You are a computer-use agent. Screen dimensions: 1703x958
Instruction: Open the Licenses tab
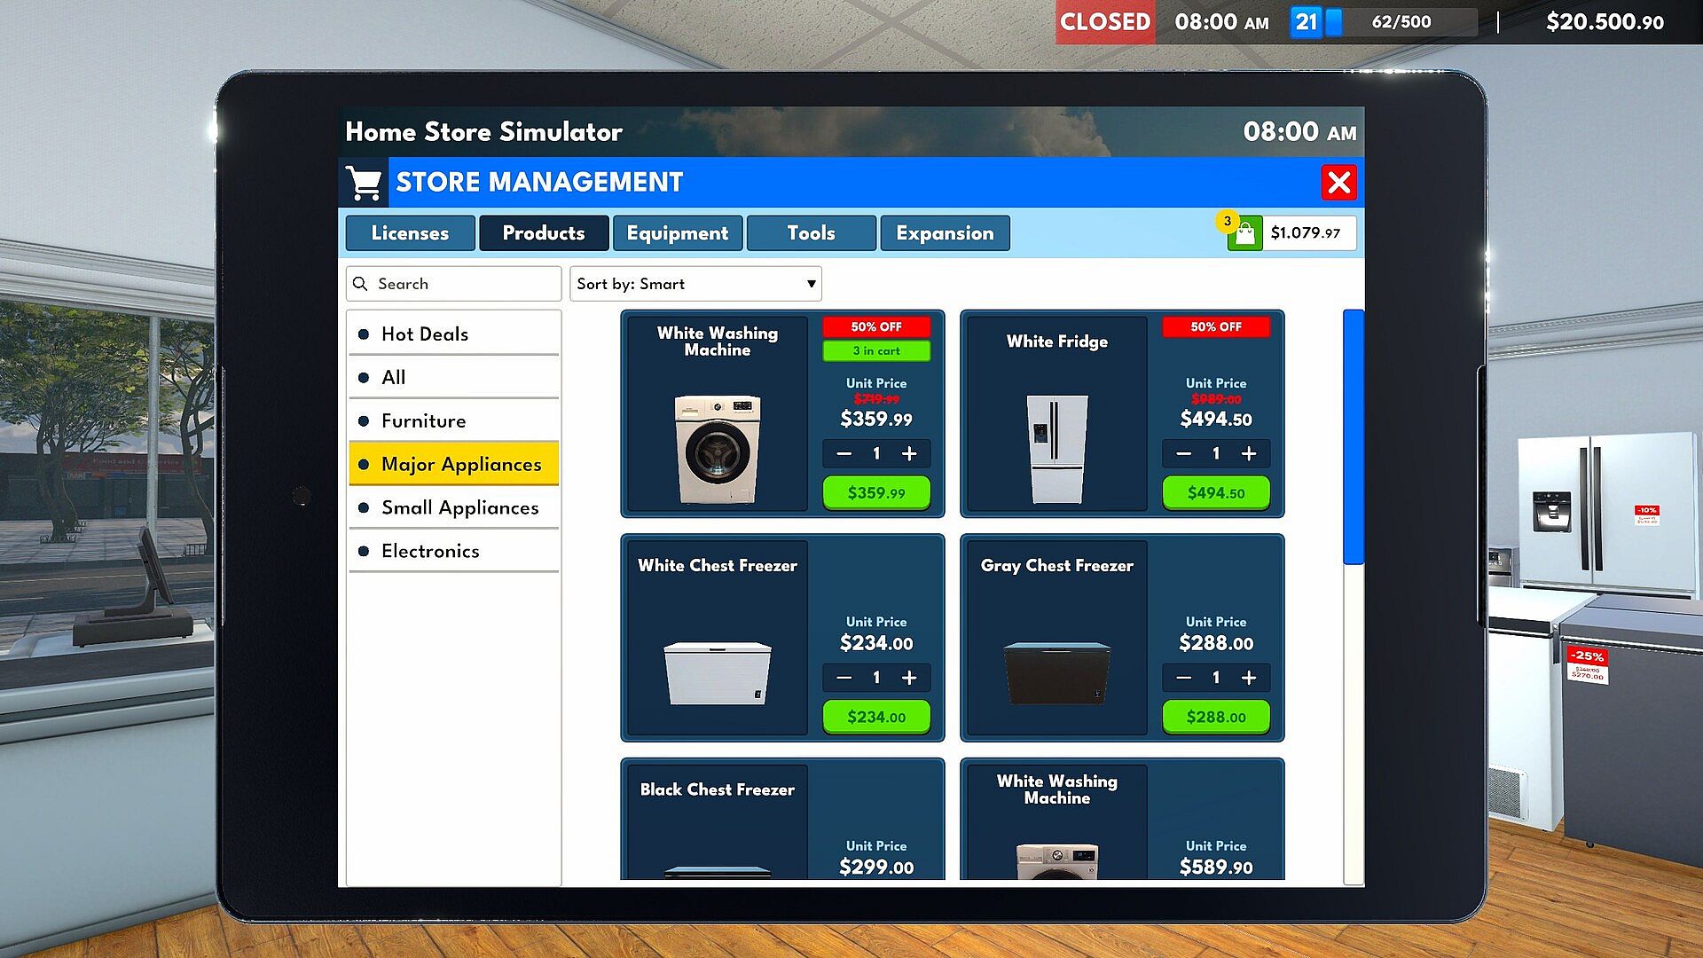(410, 233)
